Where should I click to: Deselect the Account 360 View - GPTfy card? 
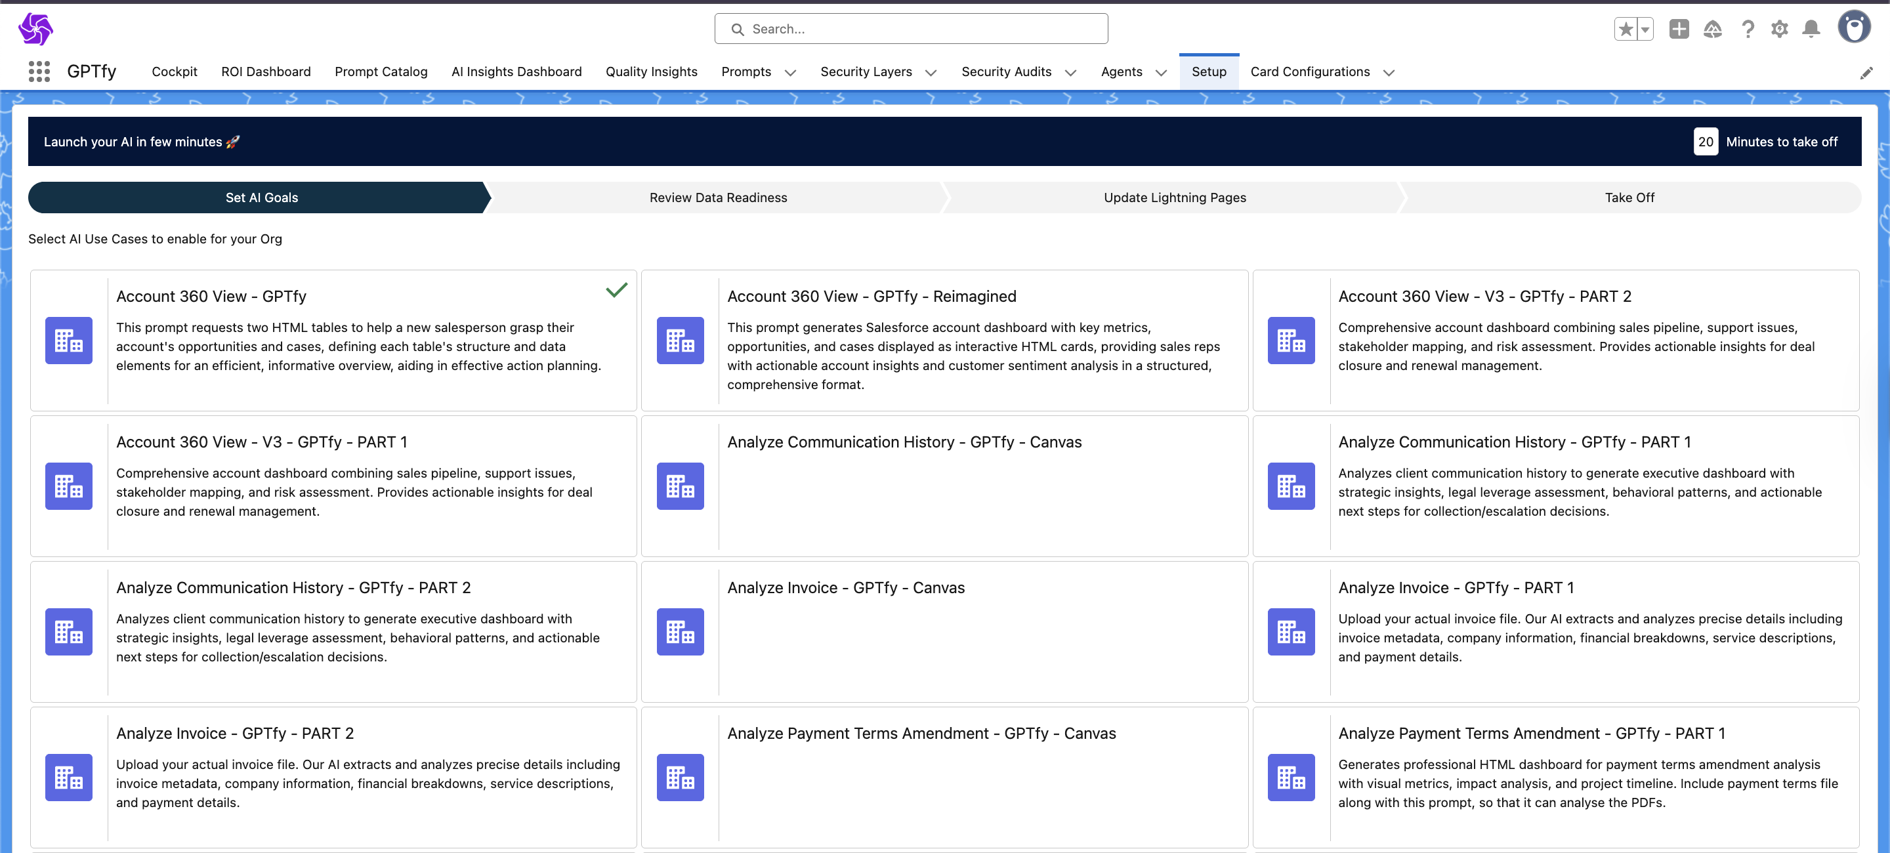coord(333,340)
